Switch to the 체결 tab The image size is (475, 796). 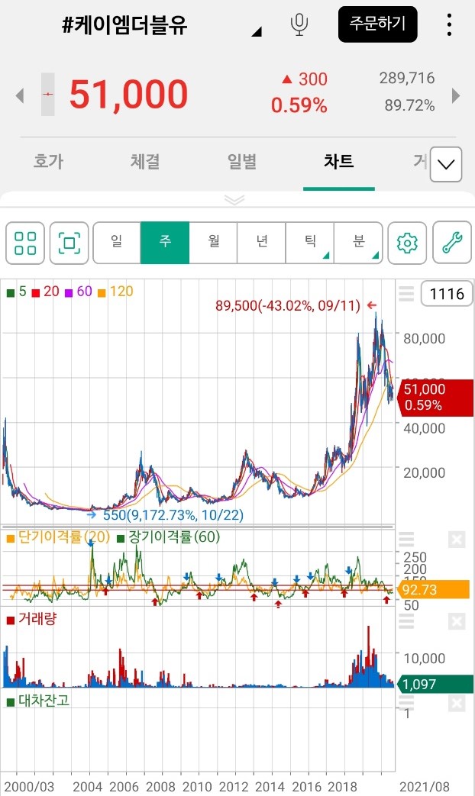click(x=145, y=162)
